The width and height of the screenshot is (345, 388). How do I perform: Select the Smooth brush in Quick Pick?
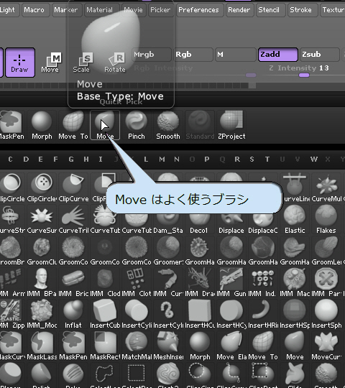(168, 126)
